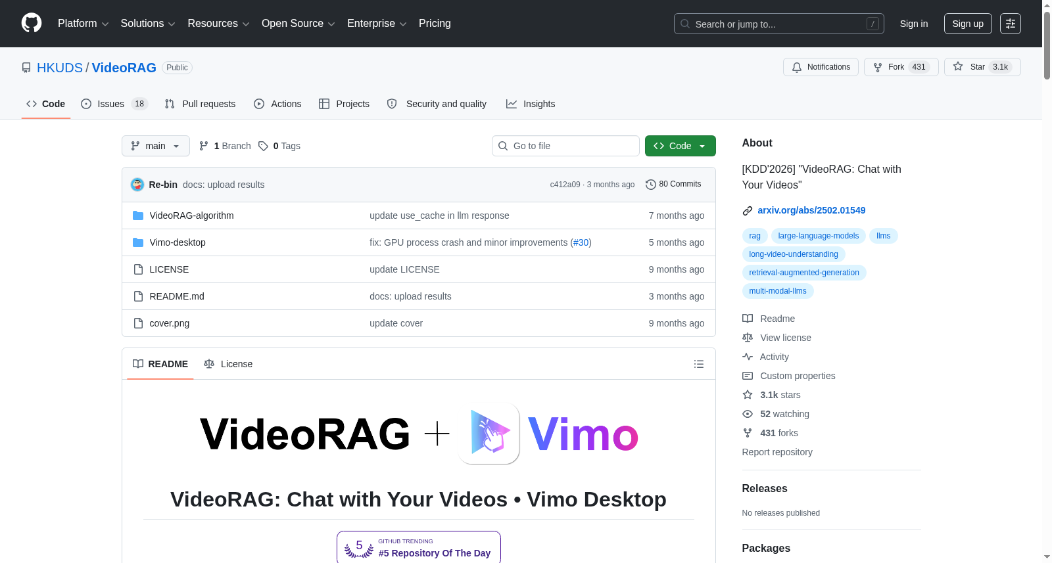Viewport: 1052px width, 563px height.
Task: Click the GitHub Trending #5 Repository badge
Action: [419, 547]
